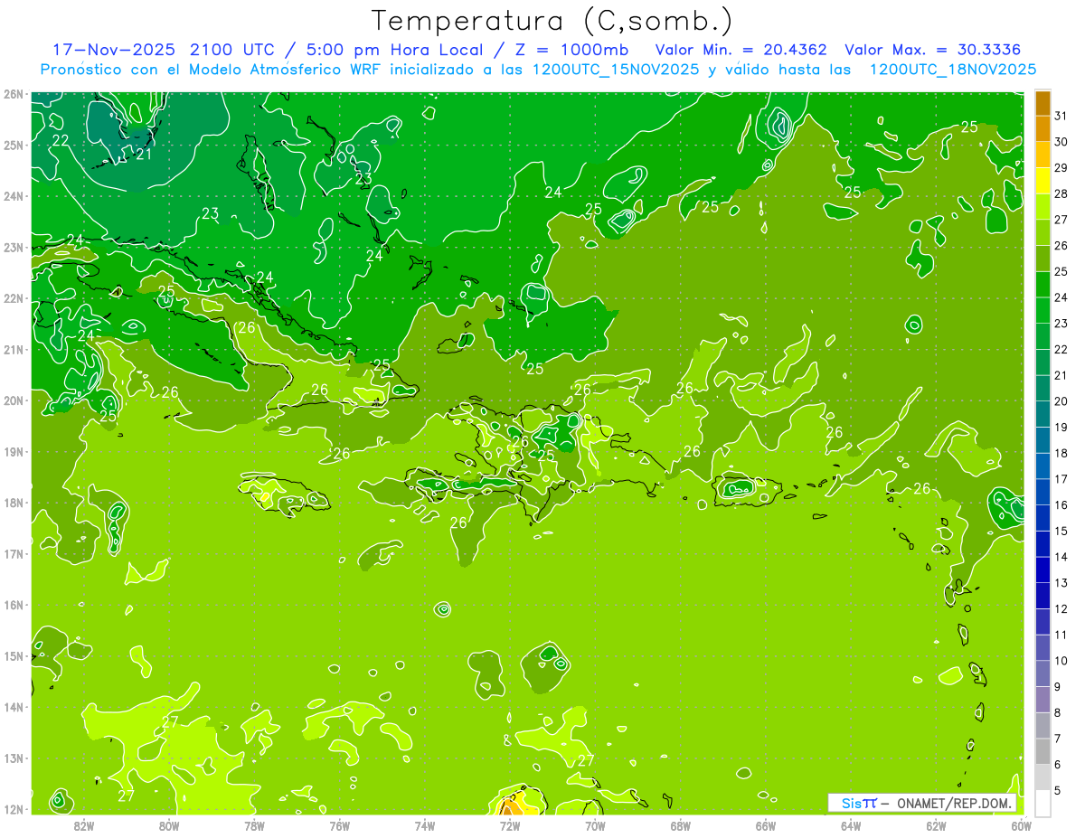This screenshot has height=838, width=1085.
Task: Click the legend scale label 19
Action: pyautogui.click(x=1061, y=427)
